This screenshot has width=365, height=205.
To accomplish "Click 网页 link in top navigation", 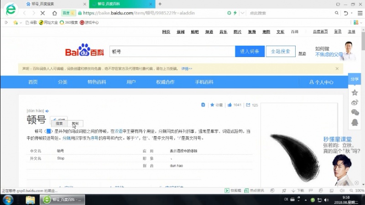I will coord(166,32).
